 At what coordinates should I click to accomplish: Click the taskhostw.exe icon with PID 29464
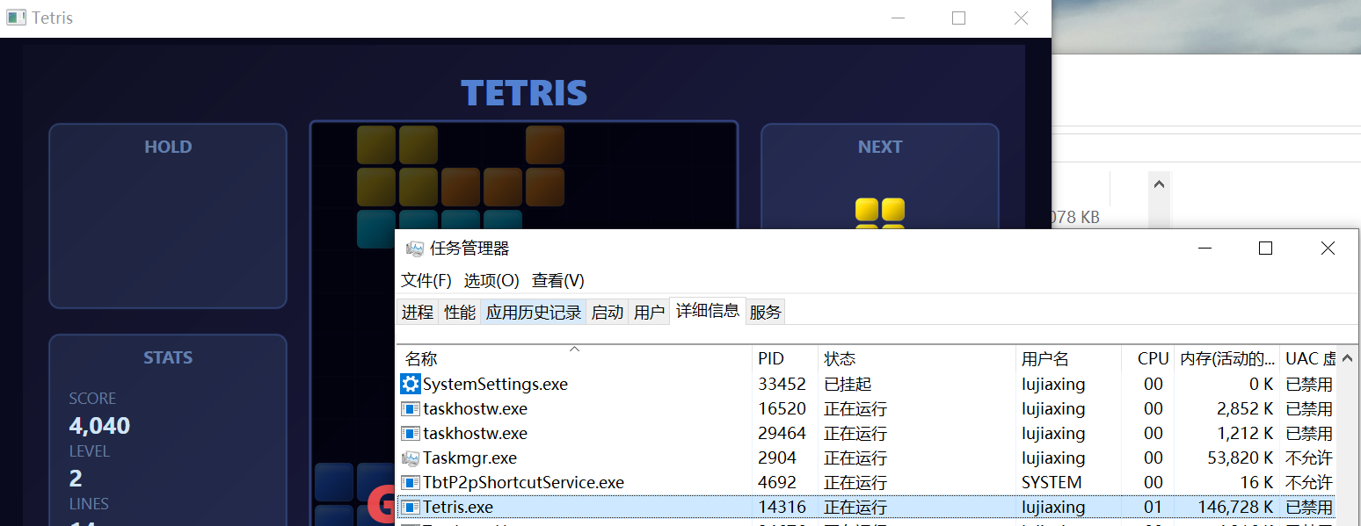click(x=410, y=433)
